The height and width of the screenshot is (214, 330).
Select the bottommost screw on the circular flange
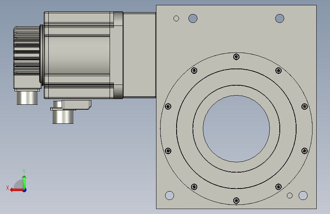pos(236,201)
